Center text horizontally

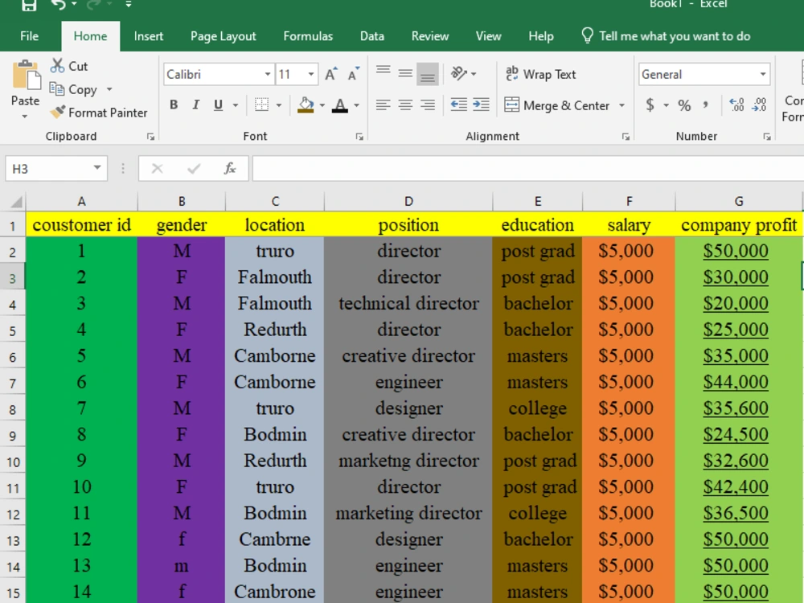click(x=405, y=105)
